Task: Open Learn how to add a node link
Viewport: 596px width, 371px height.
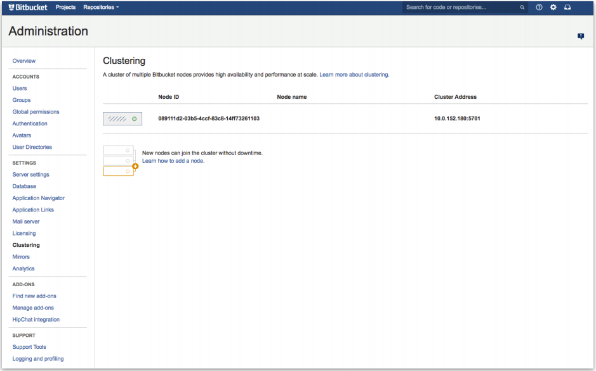Action: pyautogui.click(x=173, y=161)
